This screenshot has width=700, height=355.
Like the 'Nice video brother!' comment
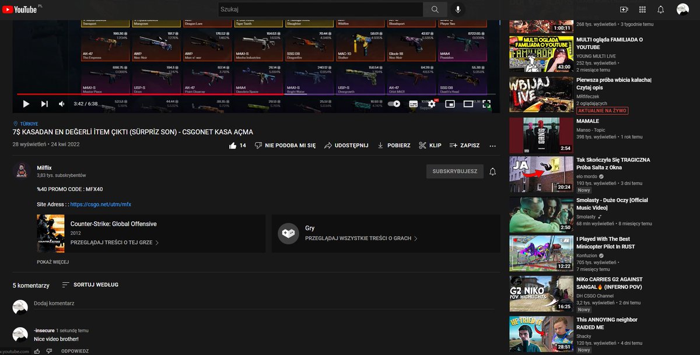click(x=37, y=351)
